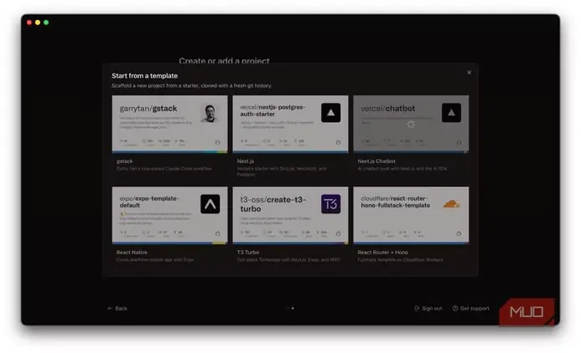581x353 pixels.
Task: Click the GitHub icon on gstack card
Action: [217, 142]
